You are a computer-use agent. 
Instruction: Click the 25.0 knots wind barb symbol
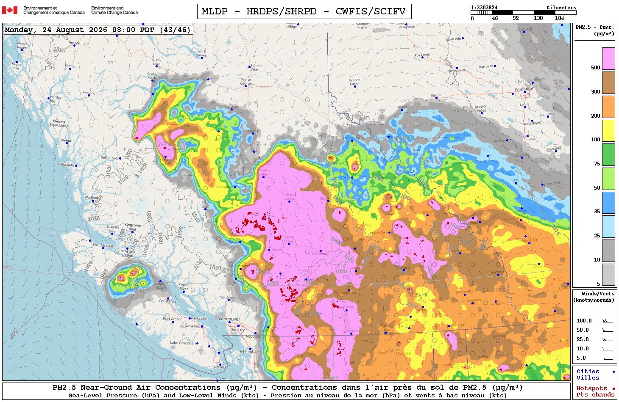point(608,339)
